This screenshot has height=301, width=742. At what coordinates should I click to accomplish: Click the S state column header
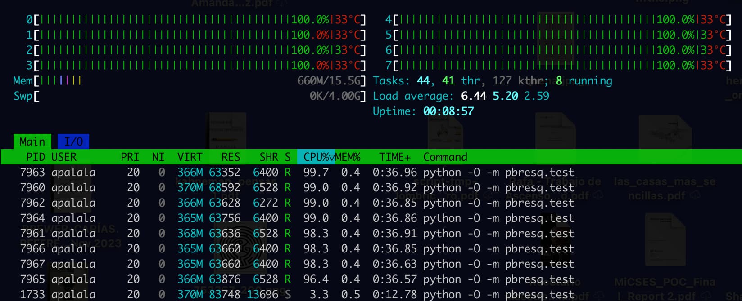(x=288, y=157)
